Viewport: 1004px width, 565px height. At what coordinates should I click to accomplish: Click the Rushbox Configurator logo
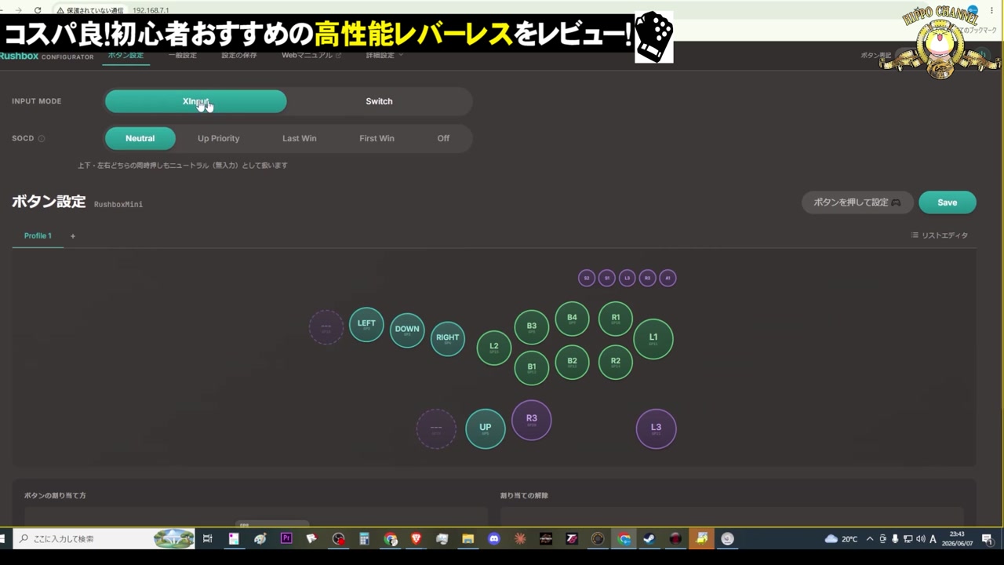[46, 56]
